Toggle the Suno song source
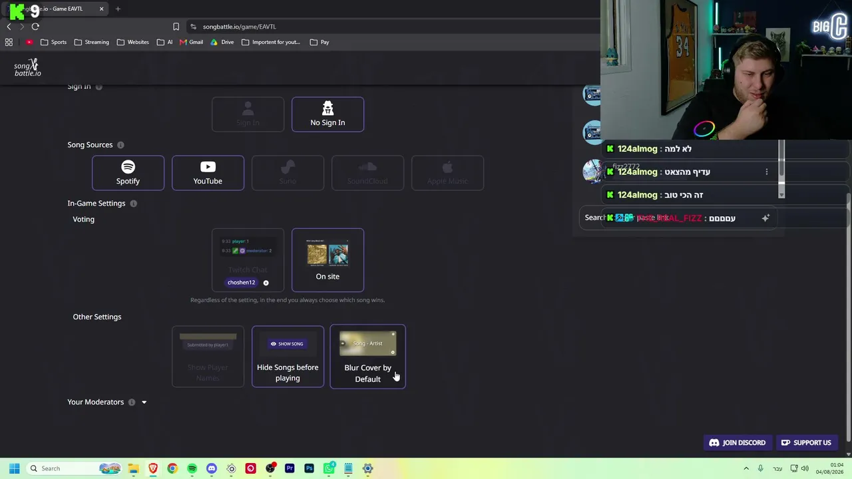 pos(288,173)
